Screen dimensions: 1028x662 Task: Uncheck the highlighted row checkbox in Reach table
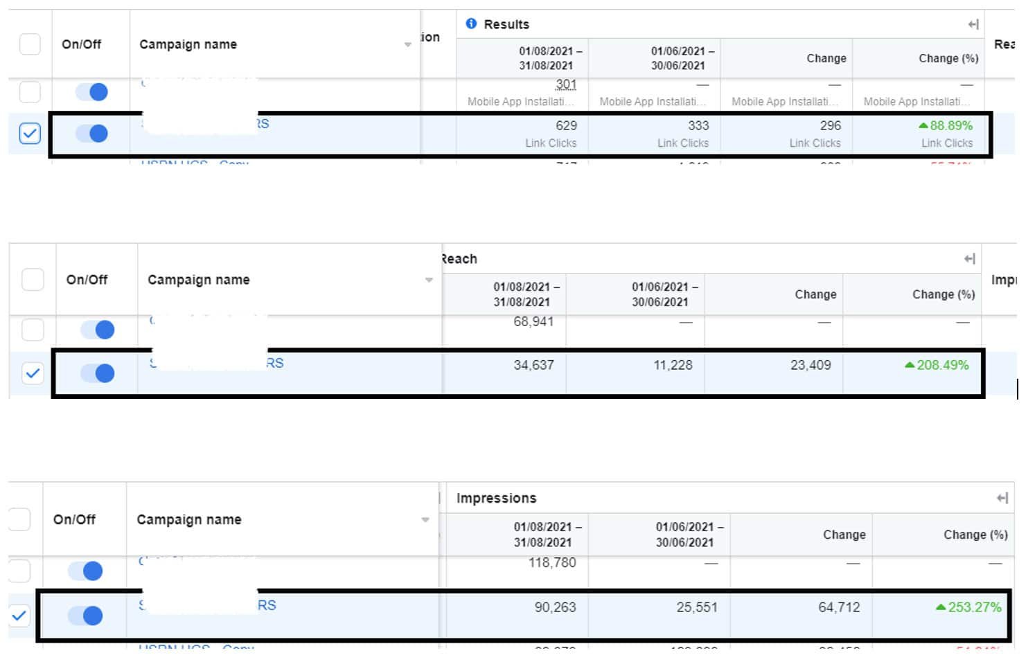[33, 374]
